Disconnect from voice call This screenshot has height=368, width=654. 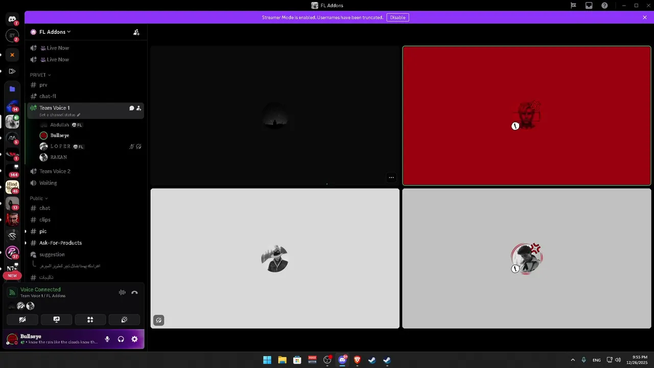point(134,292)
